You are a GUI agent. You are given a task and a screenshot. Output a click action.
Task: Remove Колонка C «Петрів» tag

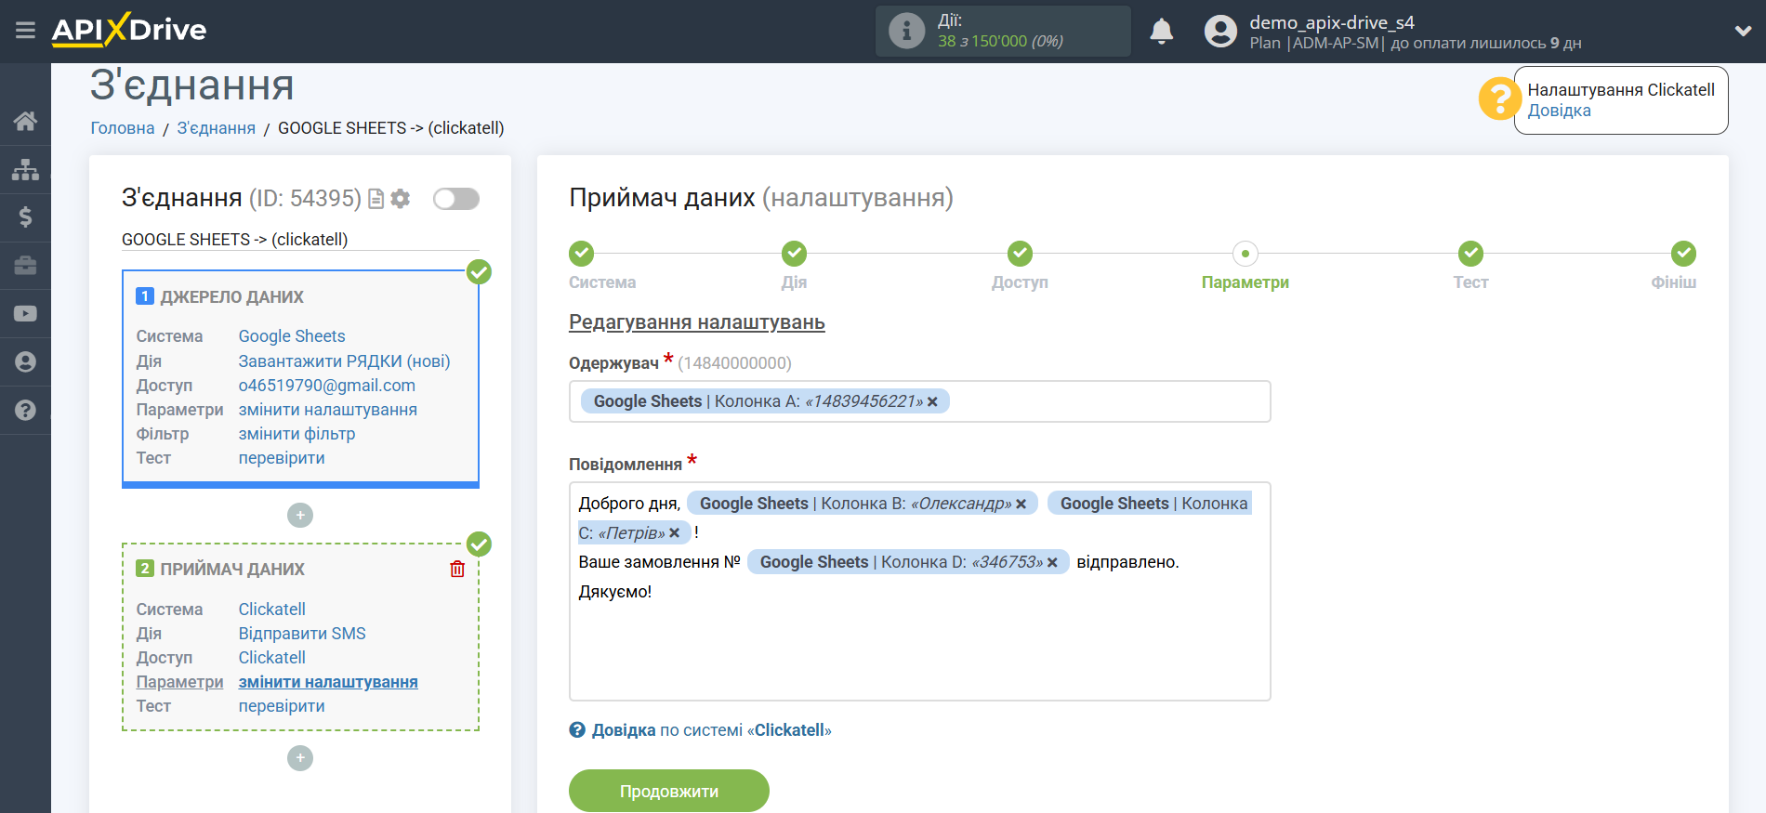click(674, 533)
